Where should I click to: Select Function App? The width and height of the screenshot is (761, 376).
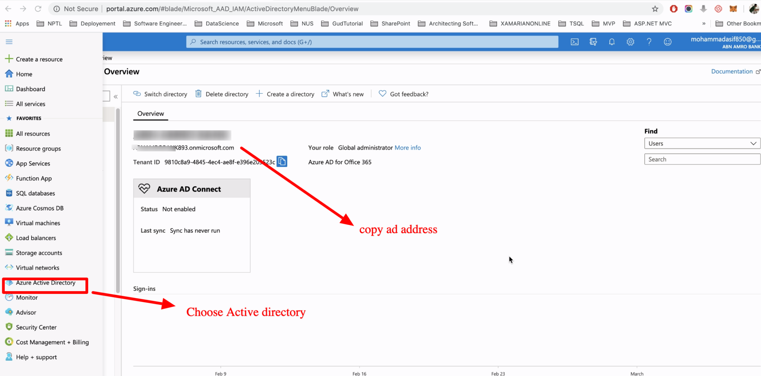[x=33, y=178]
